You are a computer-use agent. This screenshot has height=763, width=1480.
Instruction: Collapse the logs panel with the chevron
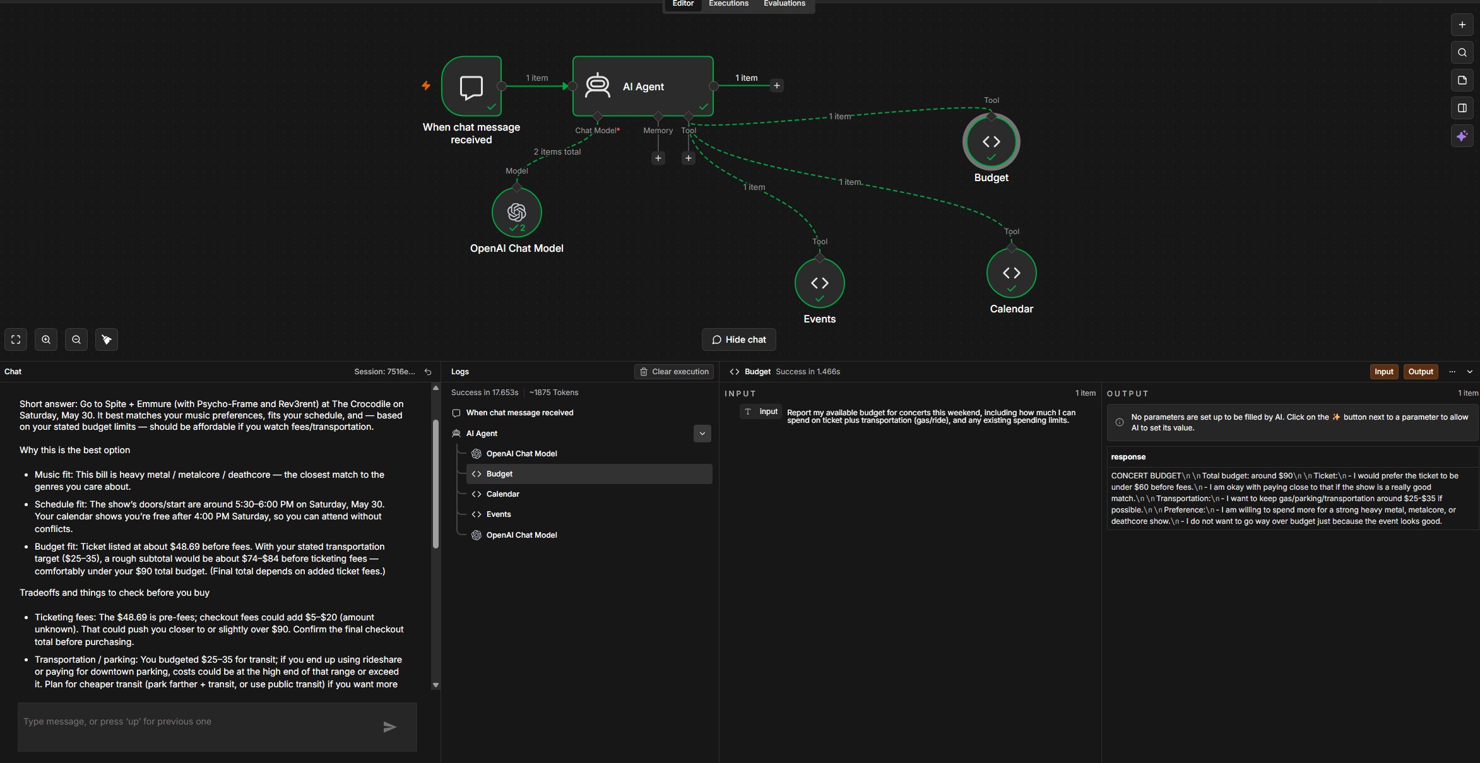coord(1470,372)
